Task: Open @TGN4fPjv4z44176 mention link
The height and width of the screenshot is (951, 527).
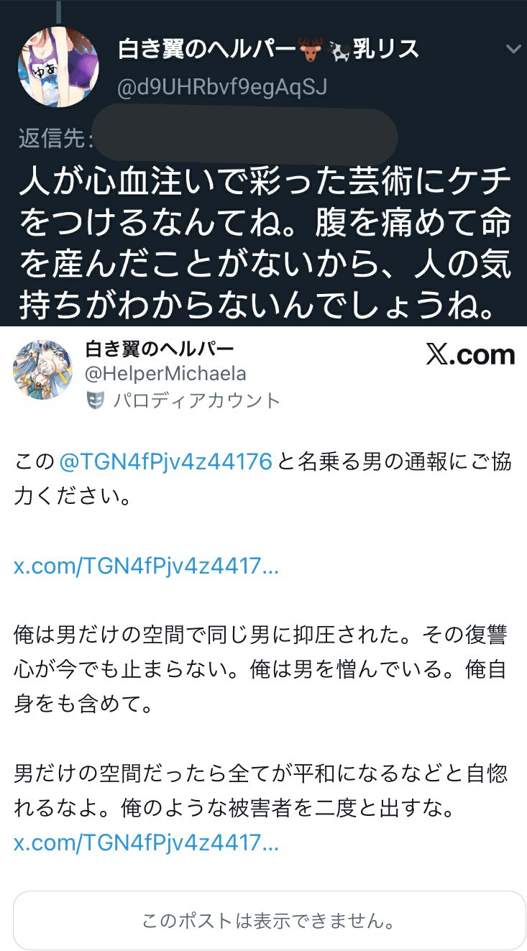Action: [165, 462]
